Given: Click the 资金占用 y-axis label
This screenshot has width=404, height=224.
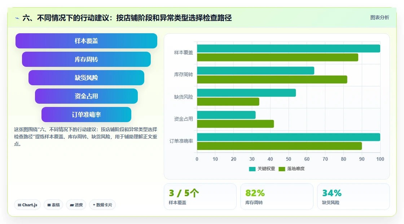Looking at the screenshot, I should tap(184, 119).
